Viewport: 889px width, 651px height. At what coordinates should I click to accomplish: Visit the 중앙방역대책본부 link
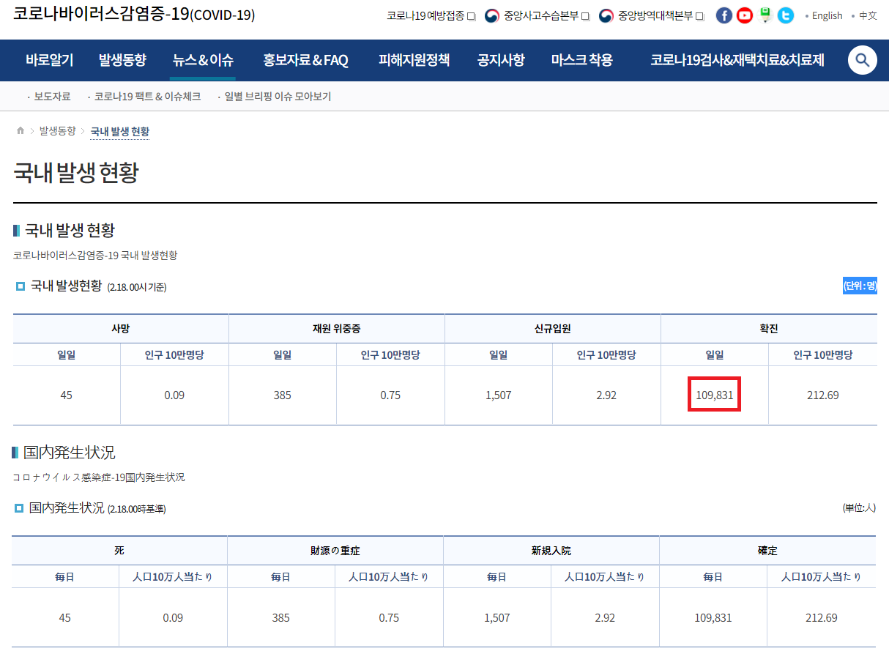point(656,15)
